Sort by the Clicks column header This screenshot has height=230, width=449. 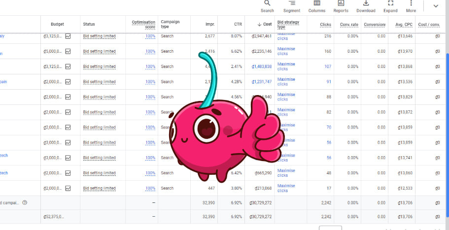click(326, 25)
